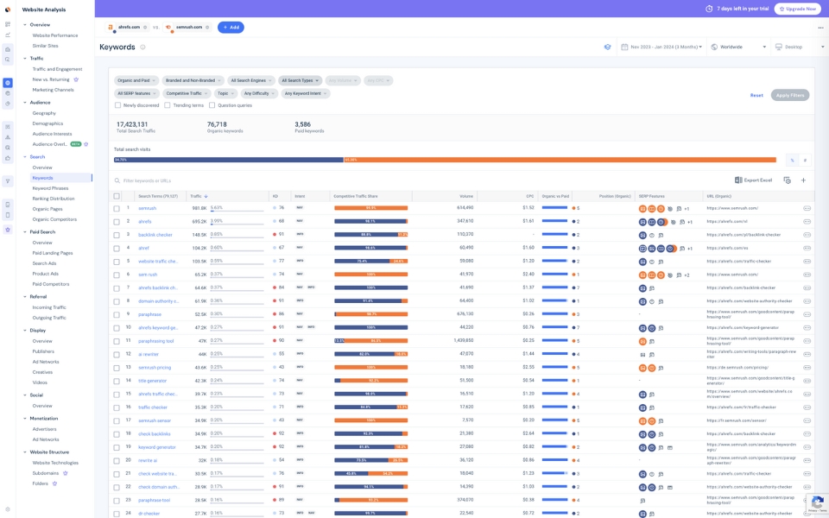Check the Trending terms filter
Screen dimensions: 829x518
[168, 104]
